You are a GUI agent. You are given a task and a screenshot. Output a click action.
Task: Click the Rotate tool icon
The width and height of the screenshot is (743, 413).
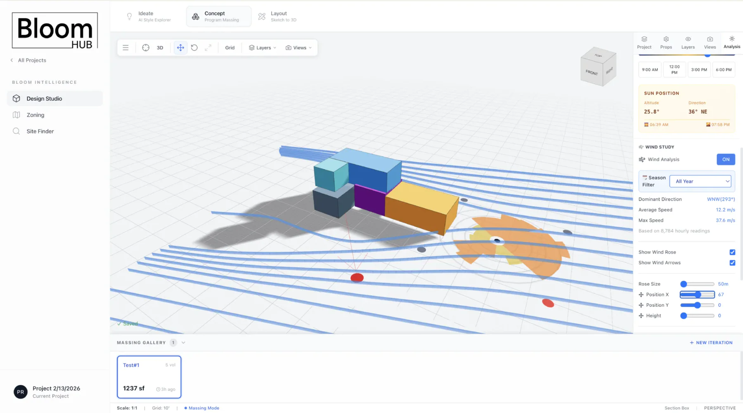coord(194,47)
